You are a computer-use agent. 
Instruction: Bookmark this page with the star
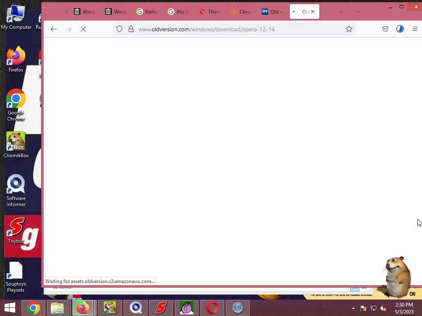pos(349,29)
